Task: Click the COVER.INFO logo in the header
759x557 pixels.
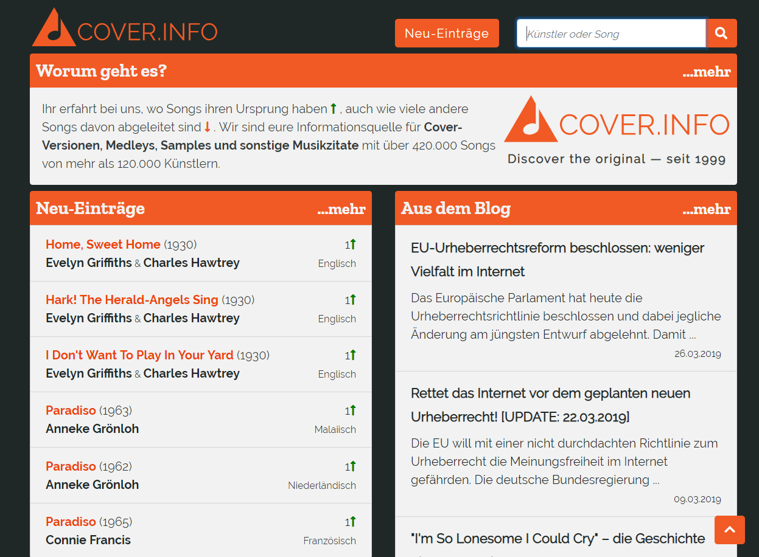Action: tap(125, 27)
